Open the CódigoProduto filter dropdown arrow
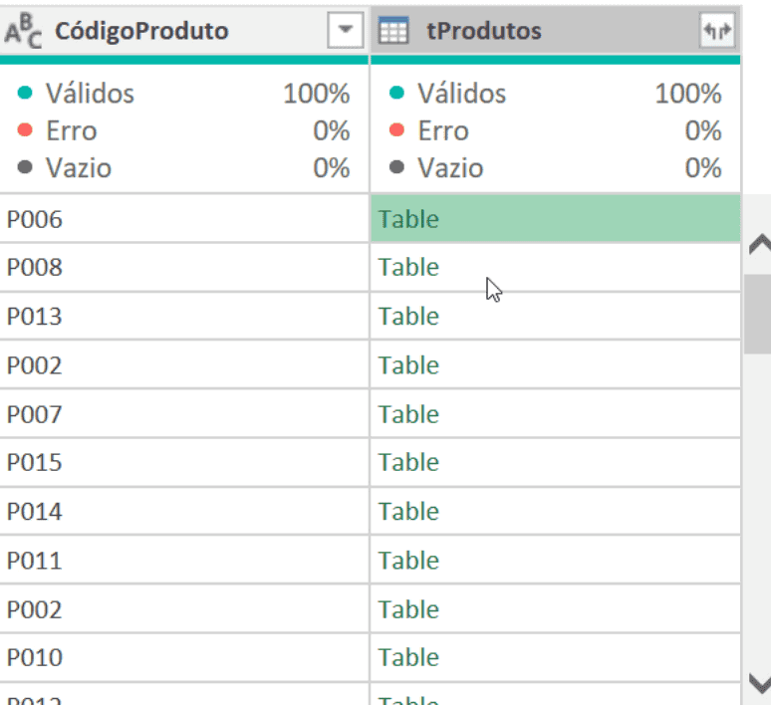Image resolution: width=771 pixels, height=705 pixels. point(345,32)
